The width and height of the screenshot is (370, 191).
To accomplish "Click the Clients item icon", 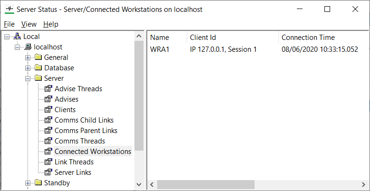I will click(48, 110).
